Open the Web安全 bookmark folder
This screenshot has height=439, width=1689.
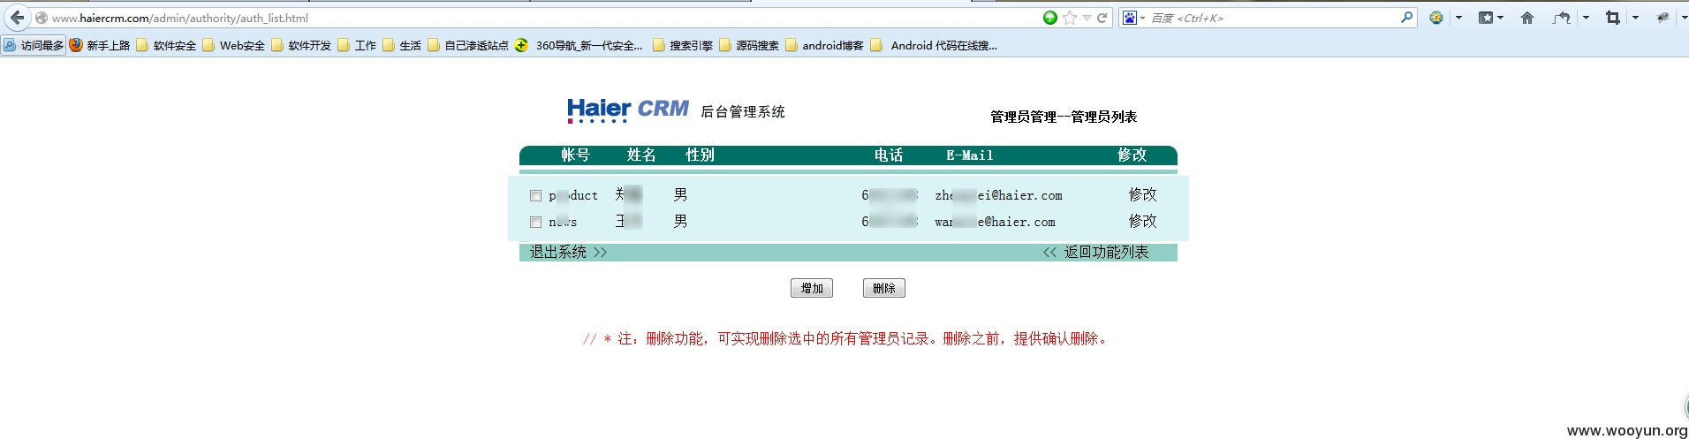(x=233, y=45)
